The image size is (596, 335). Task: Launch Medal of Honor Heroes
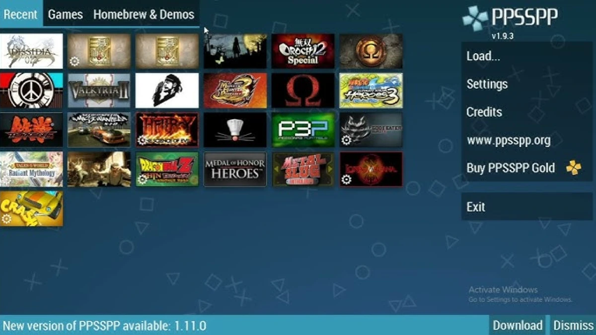(x=235, y=169)
